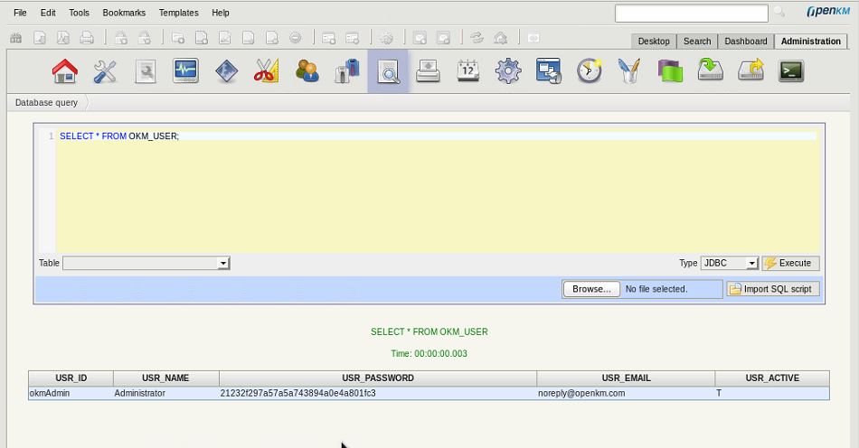
Task: Click the clock icon in admin toolbar
Action: (x=590, y=71)
